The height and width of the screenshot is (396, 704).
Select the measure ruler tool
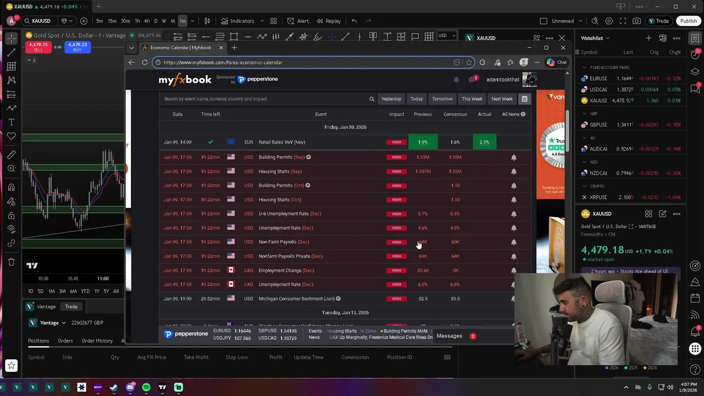tap(11, 155)
